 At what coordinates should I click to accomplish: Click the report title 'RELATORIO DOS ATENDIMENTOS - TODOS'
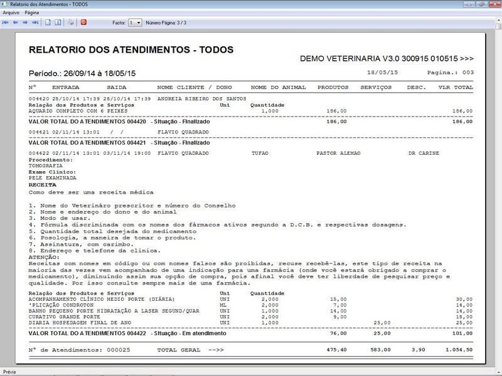131,50
